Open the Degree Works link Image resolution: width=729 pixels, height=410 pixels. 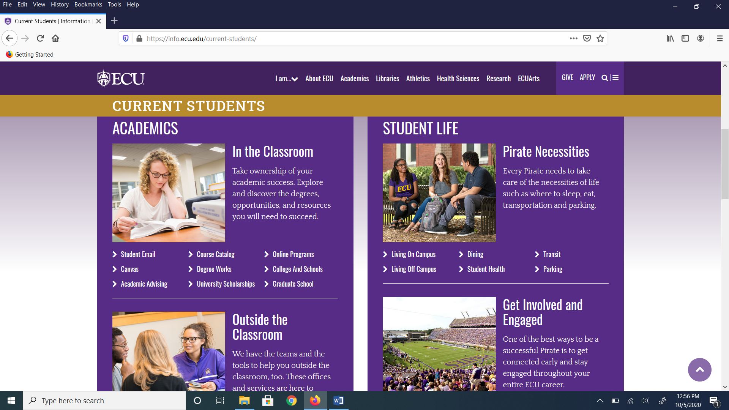click(214, 269)
